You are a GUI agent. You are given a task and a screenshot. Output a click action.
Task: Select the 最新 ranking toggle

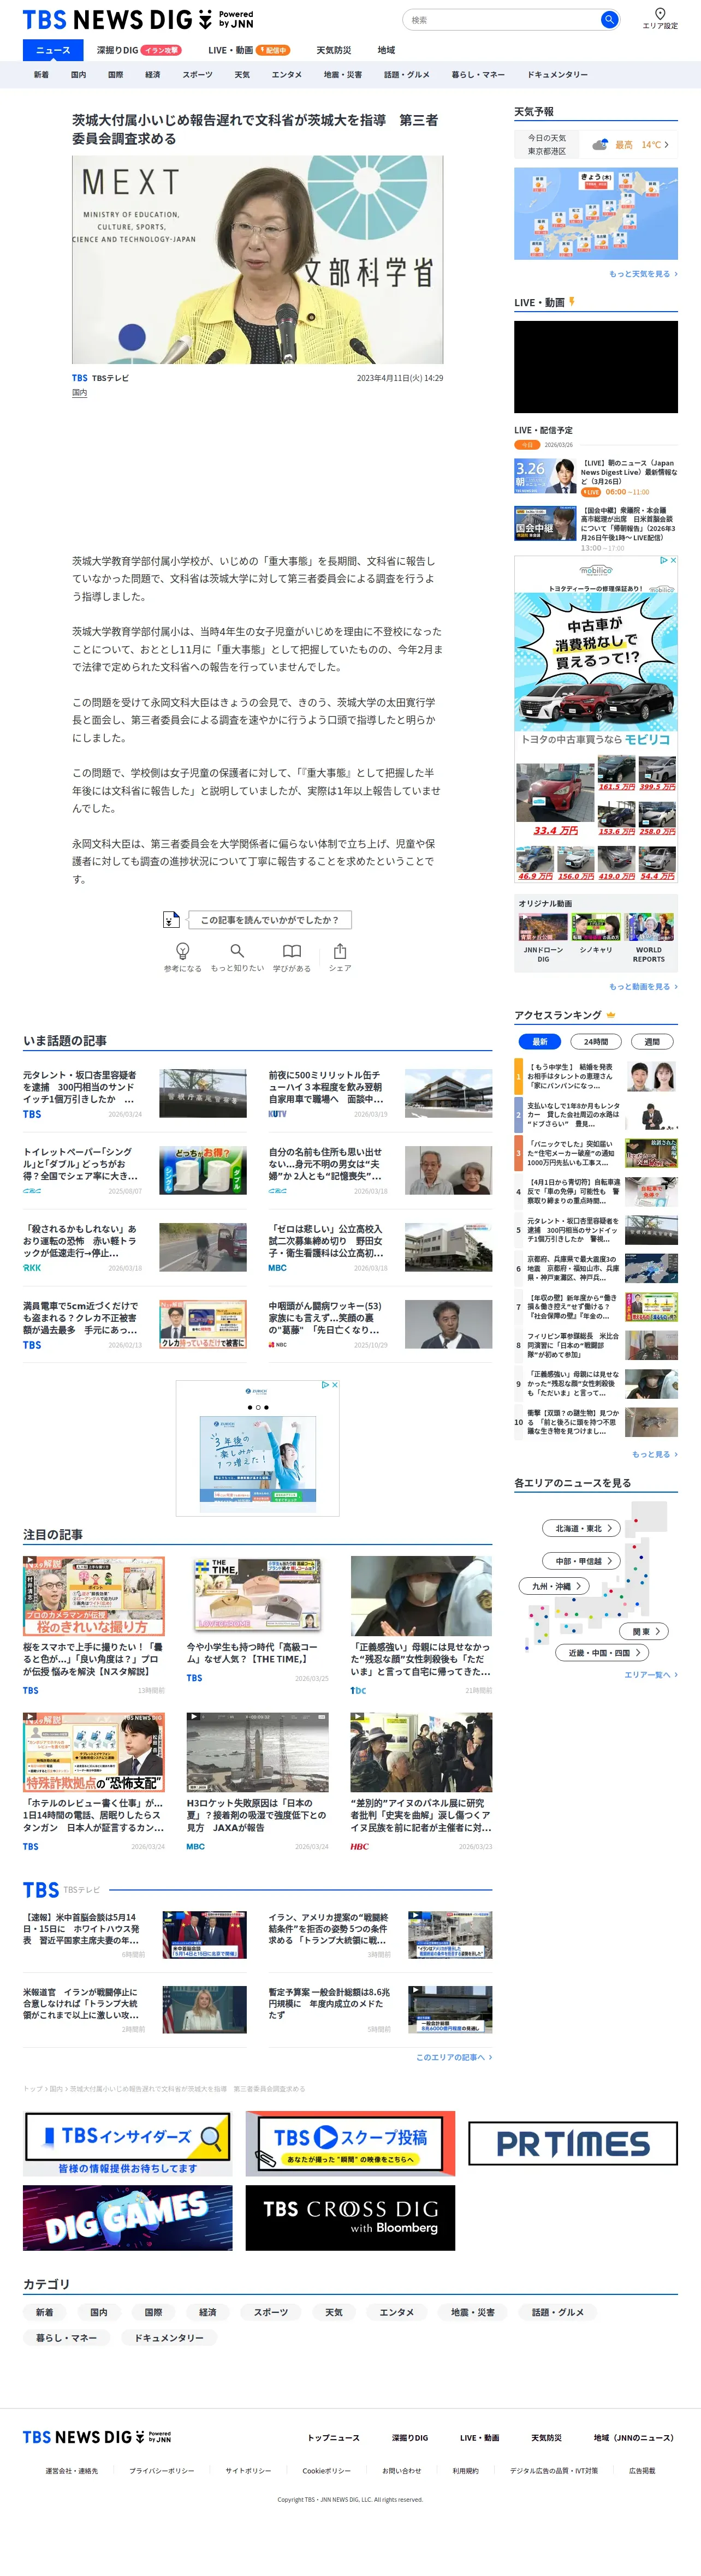[540, 1041]
